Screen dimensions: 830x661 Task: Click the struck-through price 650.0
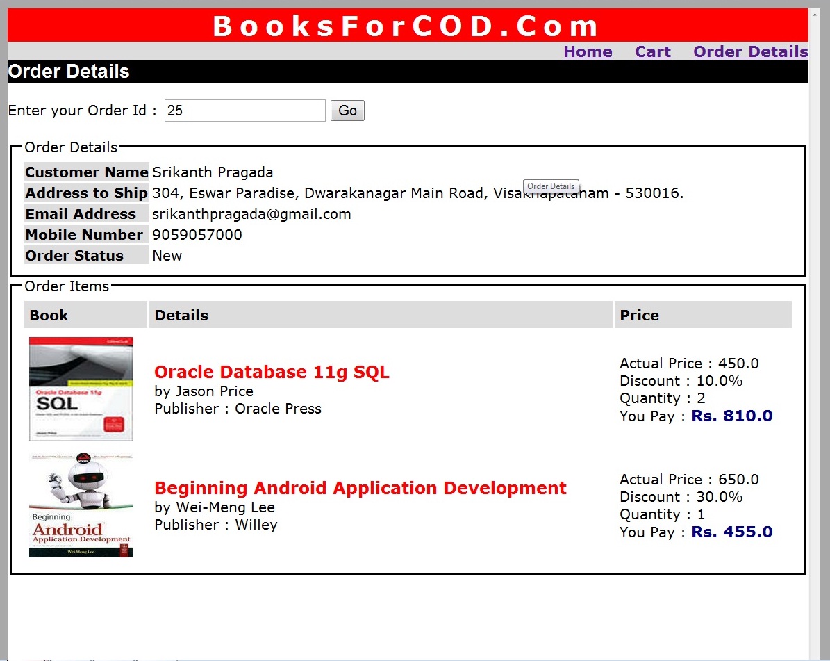[738, 480]
